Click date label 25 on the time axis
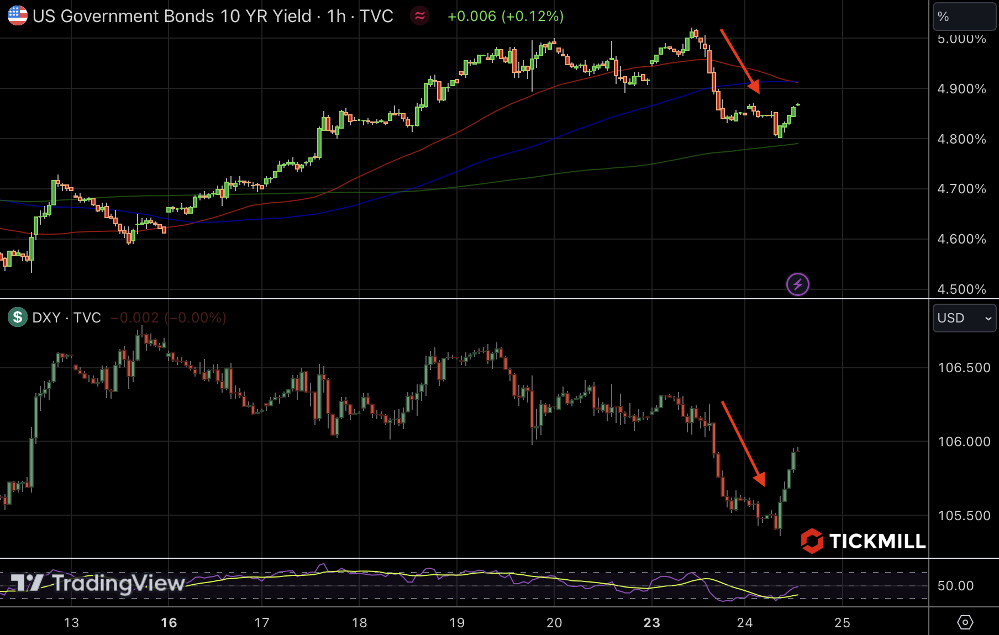Screen dimensions: 999x635 (x=842, y=623)
